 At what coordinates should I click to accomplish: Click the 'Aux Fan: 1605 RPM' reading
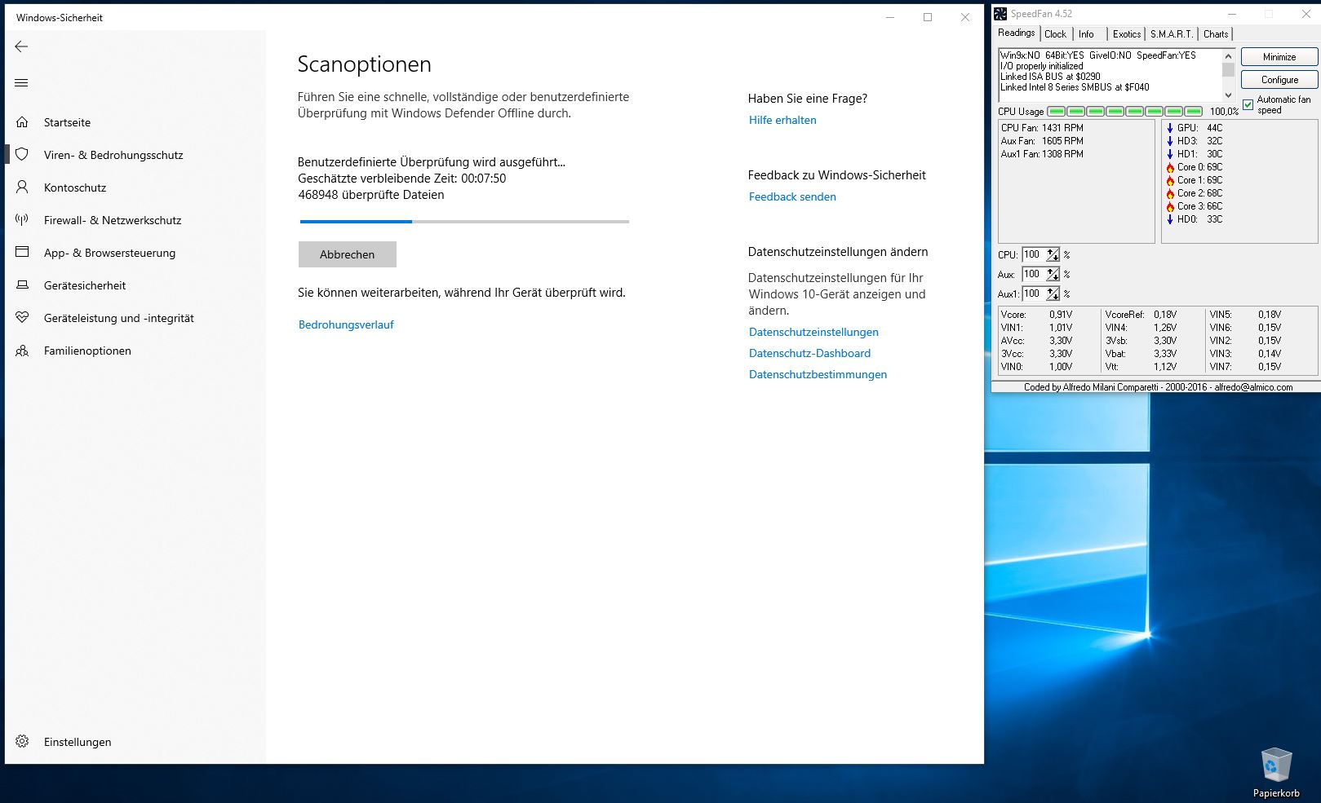(1042, 141)
